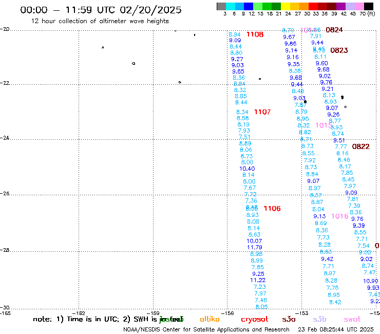
Task: Select the wave height reading 8.94
Action: tap(235, 34)
